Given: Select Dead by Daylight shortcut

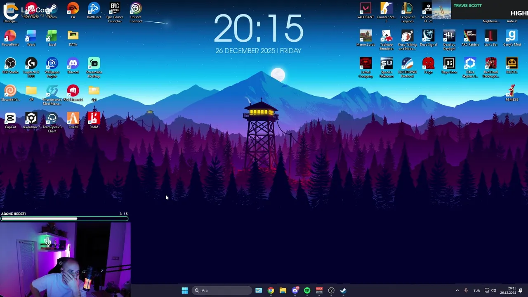Looking at the screenshot, I should tap(449, 40).
